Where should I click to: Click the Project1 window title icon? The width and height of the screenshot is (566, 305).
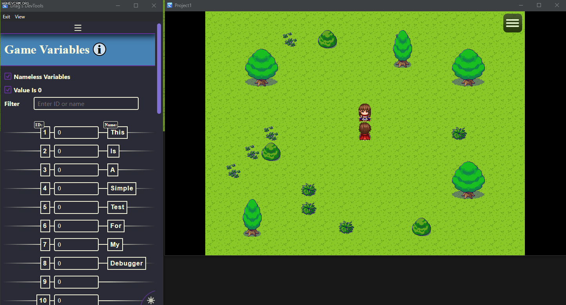click(169, 5)
